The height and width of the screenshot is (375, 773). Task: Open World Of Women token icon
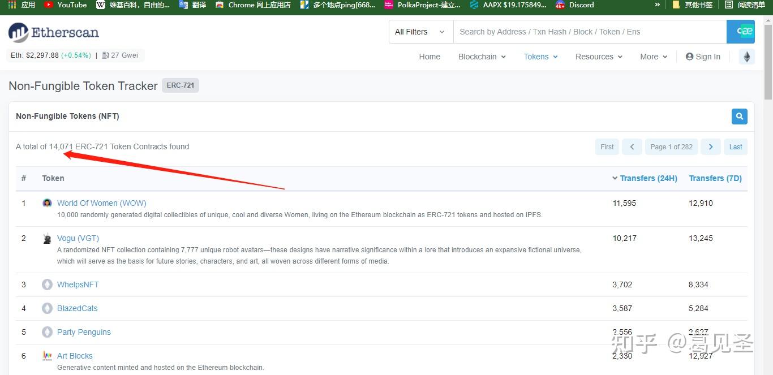click(47, 203)
